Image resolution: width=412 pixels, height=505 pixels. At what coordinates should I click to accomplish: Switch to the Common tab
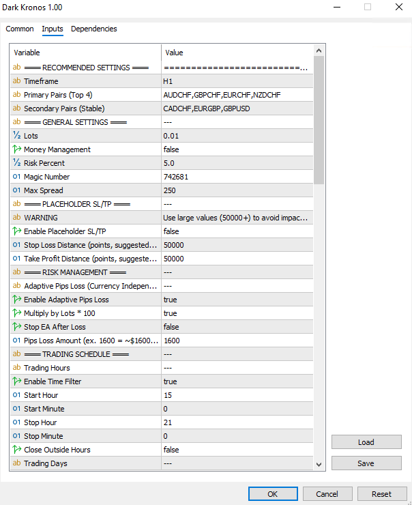tap(20, 29)
